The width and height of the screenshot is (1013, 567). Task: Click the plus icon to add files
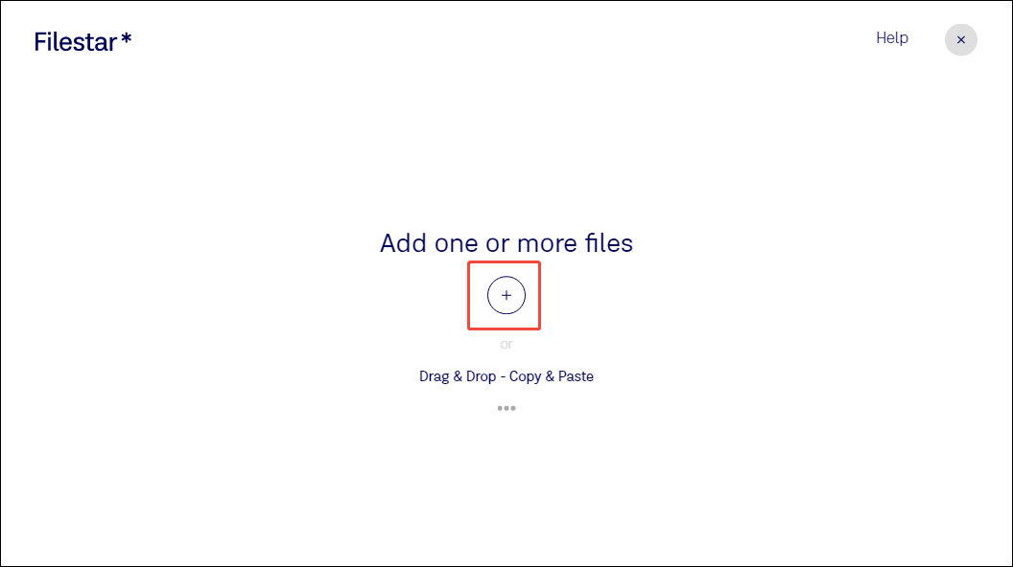click(506, 295)
